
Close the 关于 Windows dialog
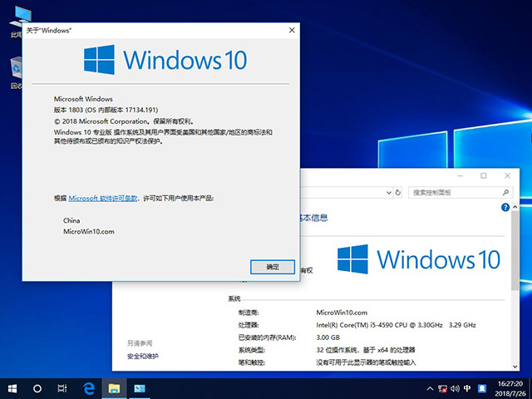click(x=292, y=30)
